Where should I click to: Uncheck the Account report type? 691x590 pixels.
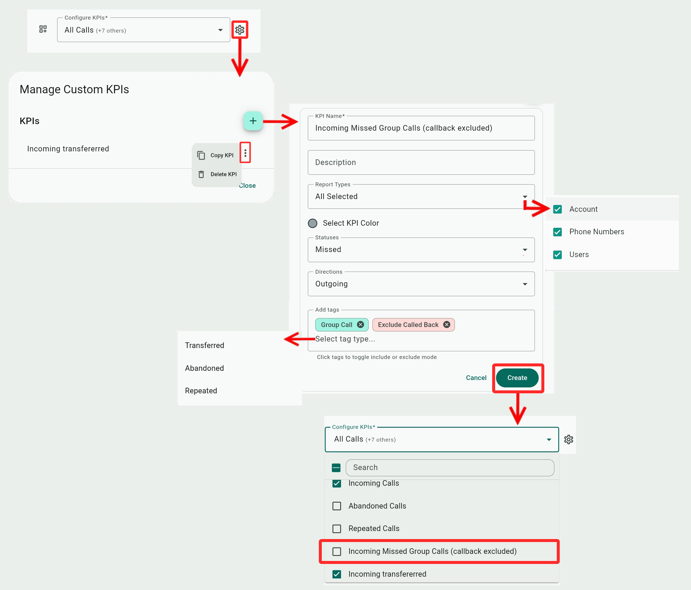click(x=557, y=209)
